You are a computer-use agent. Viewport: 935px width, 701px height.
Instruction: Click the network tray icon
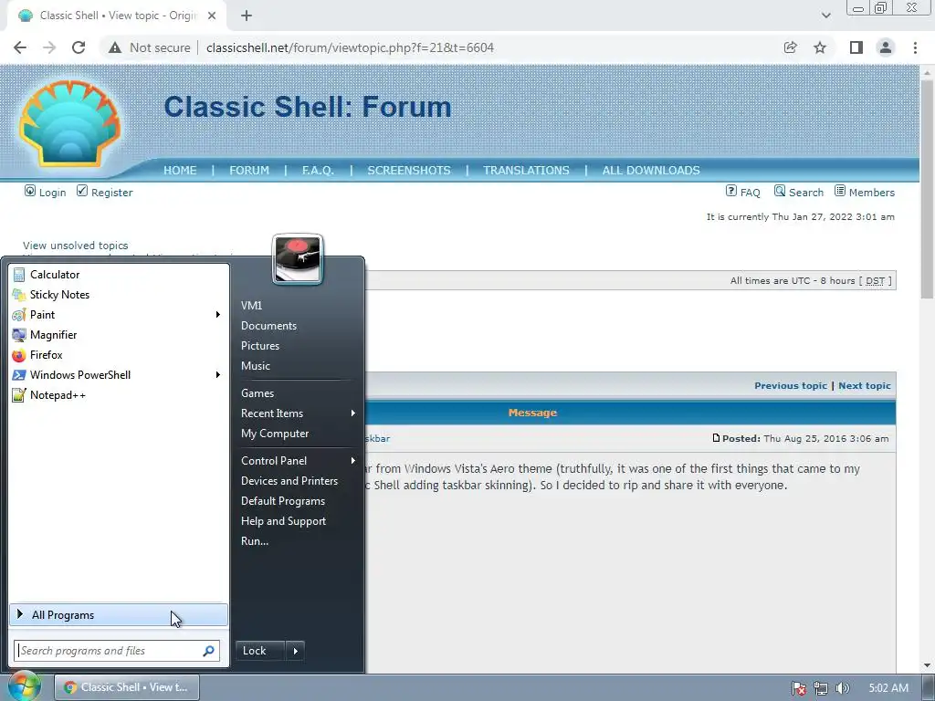pos(821,688)
